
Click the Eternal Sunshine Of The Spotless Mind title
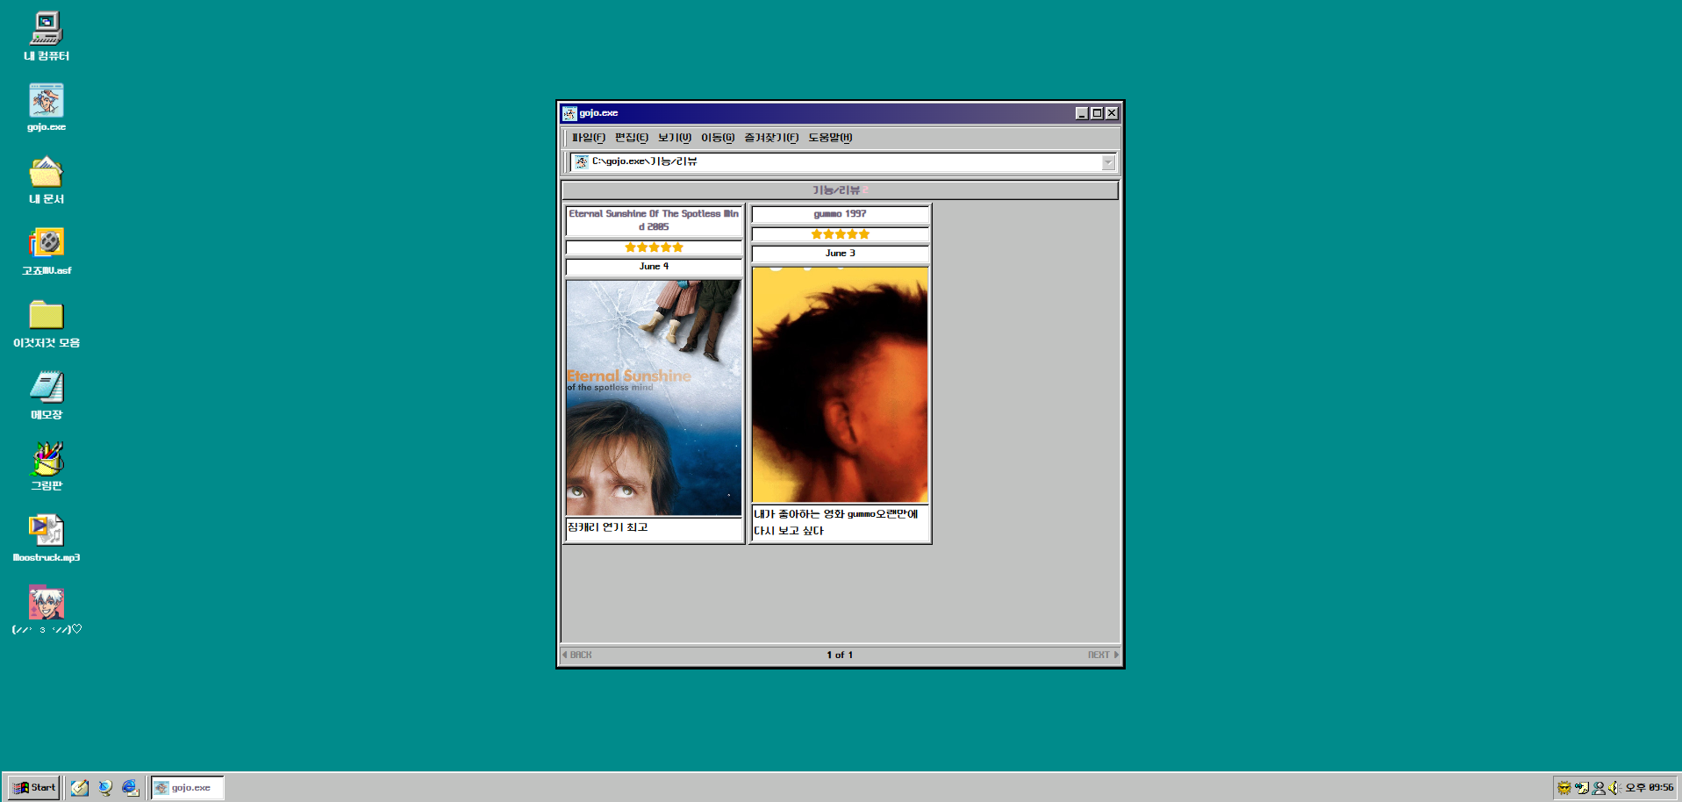[654, 220]
